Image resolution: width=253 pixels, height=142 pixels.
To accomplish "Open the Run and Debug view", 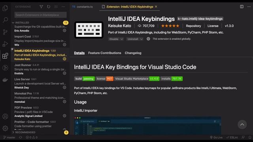I will pos(5,44).
